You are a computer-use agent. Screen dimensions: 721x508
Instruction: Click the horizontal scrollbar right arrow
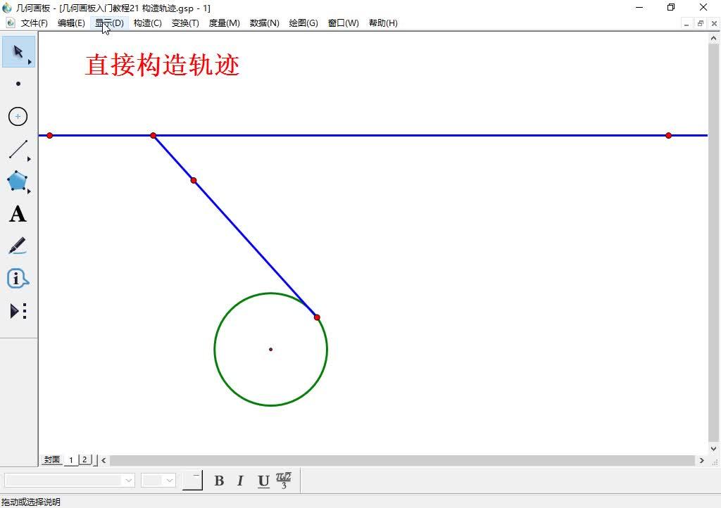[702, 460]
